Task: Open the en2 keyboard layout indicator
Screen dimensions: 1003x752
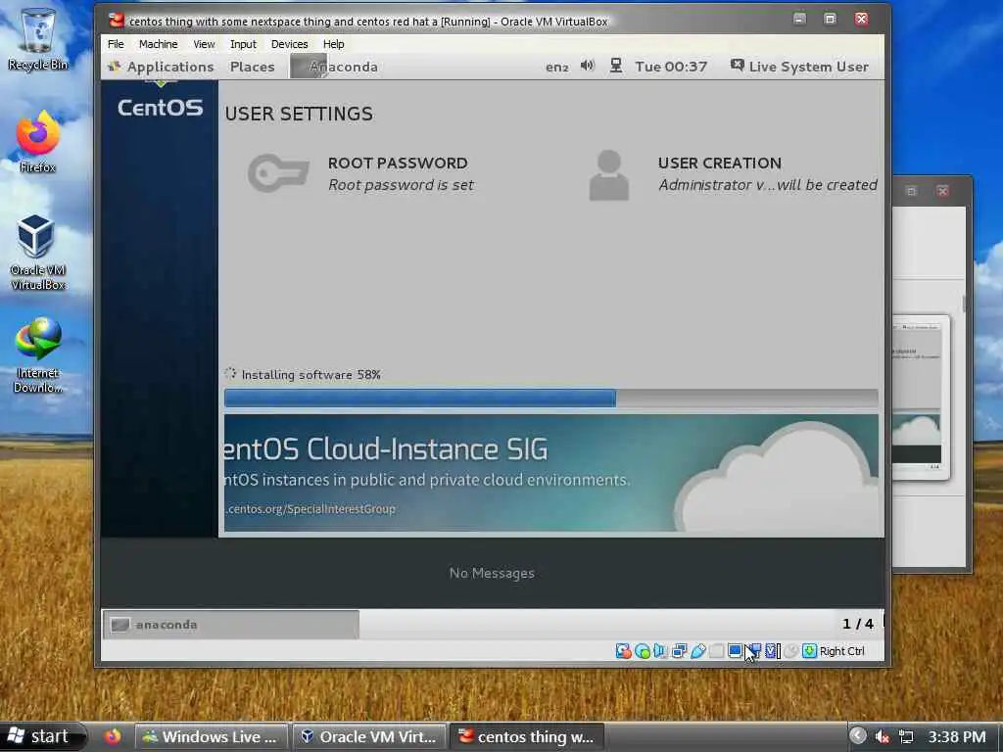Action: pyautogui.click(x=556, y=67)
